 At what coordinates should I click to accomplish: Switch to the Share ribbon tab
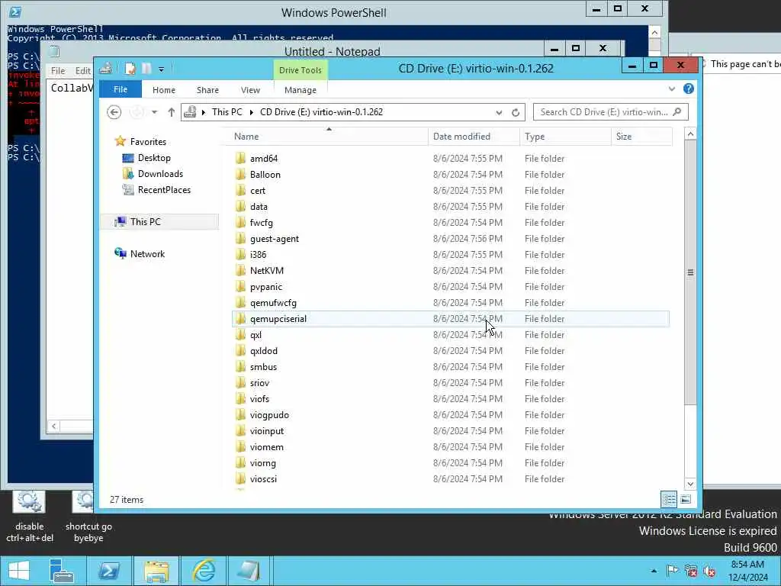pyautogui.click(x=207, y=90)
